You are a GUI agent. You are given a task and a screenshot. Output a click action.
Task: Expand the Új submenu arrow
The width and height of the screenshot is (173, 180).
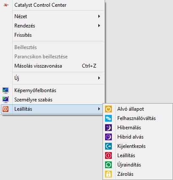[x=99, y=78]
